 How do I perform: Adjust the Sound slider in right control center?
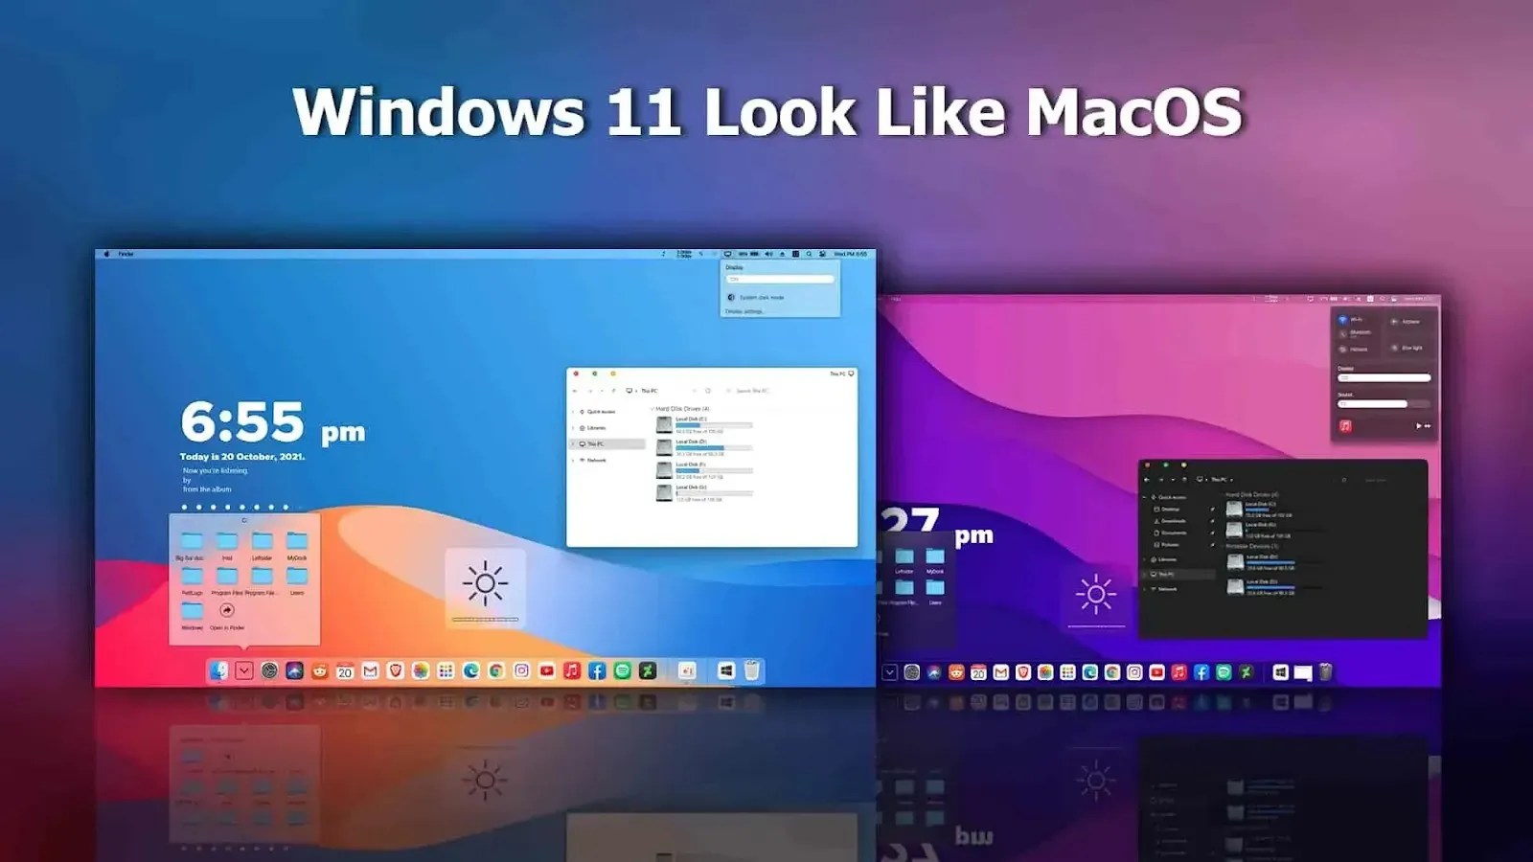1384,404
